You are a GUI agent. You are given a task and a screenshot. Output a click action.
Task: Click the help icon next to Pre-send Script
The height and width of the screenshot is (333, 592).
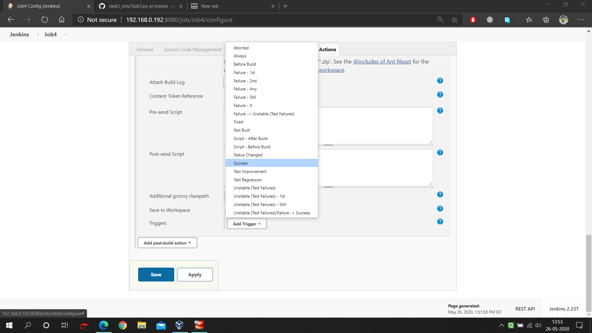click(440, 111)
